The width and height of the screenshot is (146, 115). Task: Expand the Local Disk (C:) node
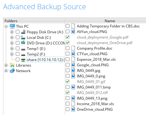[x=12, y=38]
